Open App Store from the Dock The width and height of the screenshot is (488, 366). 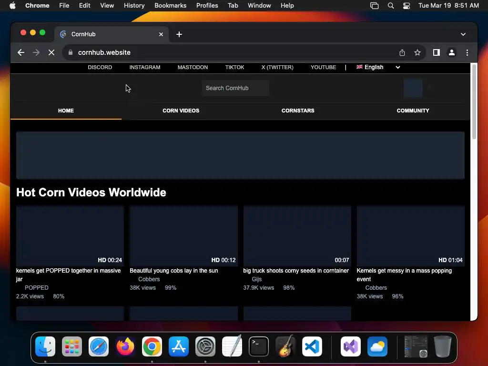point(179,346)
